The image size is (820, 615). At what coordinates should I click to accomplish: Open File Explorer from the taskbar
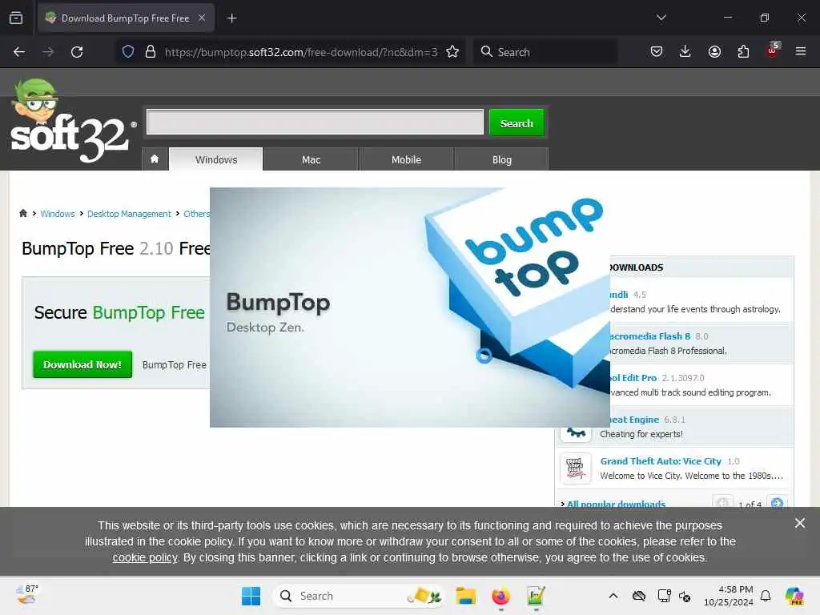tap(465, 596)
